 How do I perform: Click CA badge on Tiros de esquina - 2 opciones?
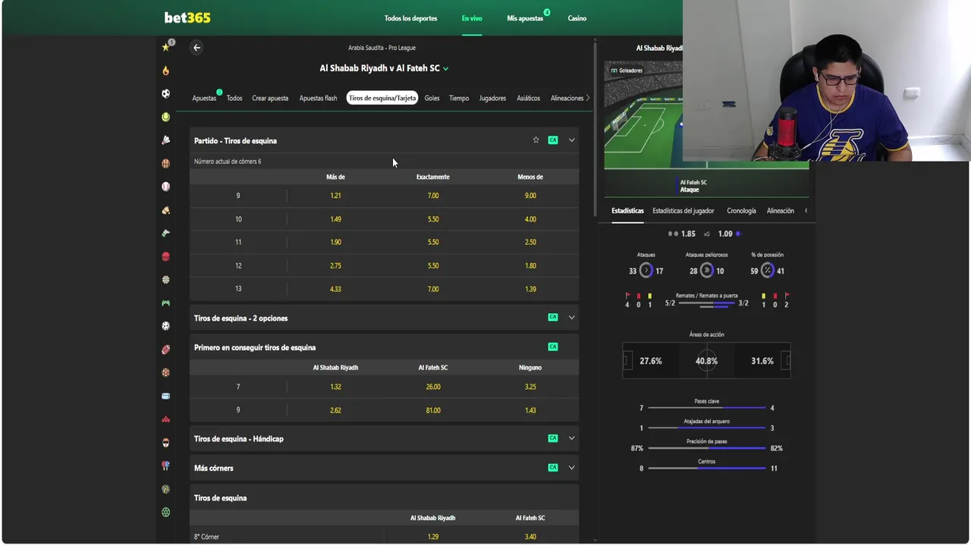click(x=553, y=318)
